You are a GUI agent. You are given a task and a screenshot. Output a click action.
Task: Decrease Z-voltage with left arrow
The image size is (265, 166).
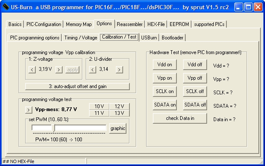pos(32,70)
